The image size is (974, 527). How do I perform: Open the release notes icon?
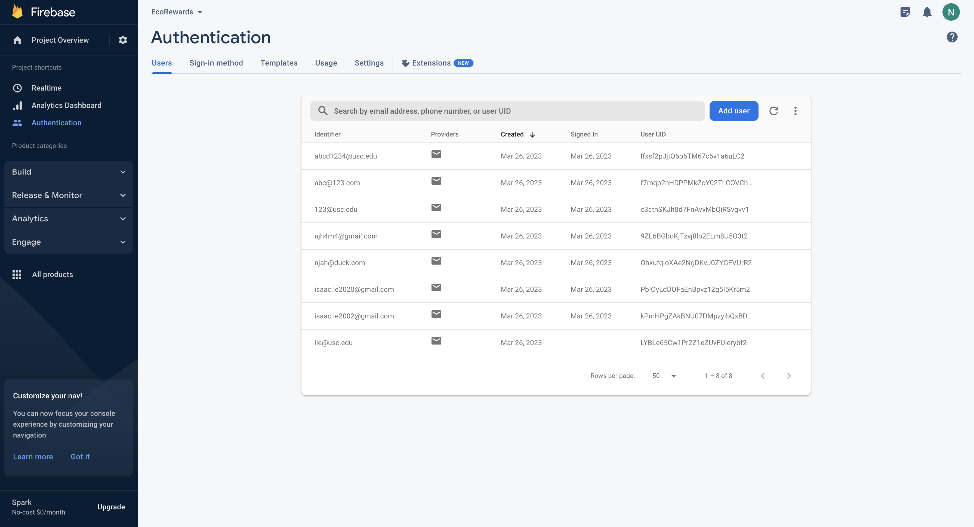pyautogui.click(x=905, y=12)
